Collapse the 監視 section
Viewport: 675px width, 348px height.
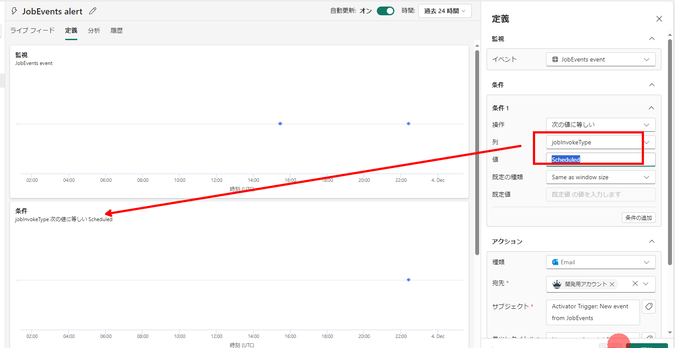click(651, 39)
